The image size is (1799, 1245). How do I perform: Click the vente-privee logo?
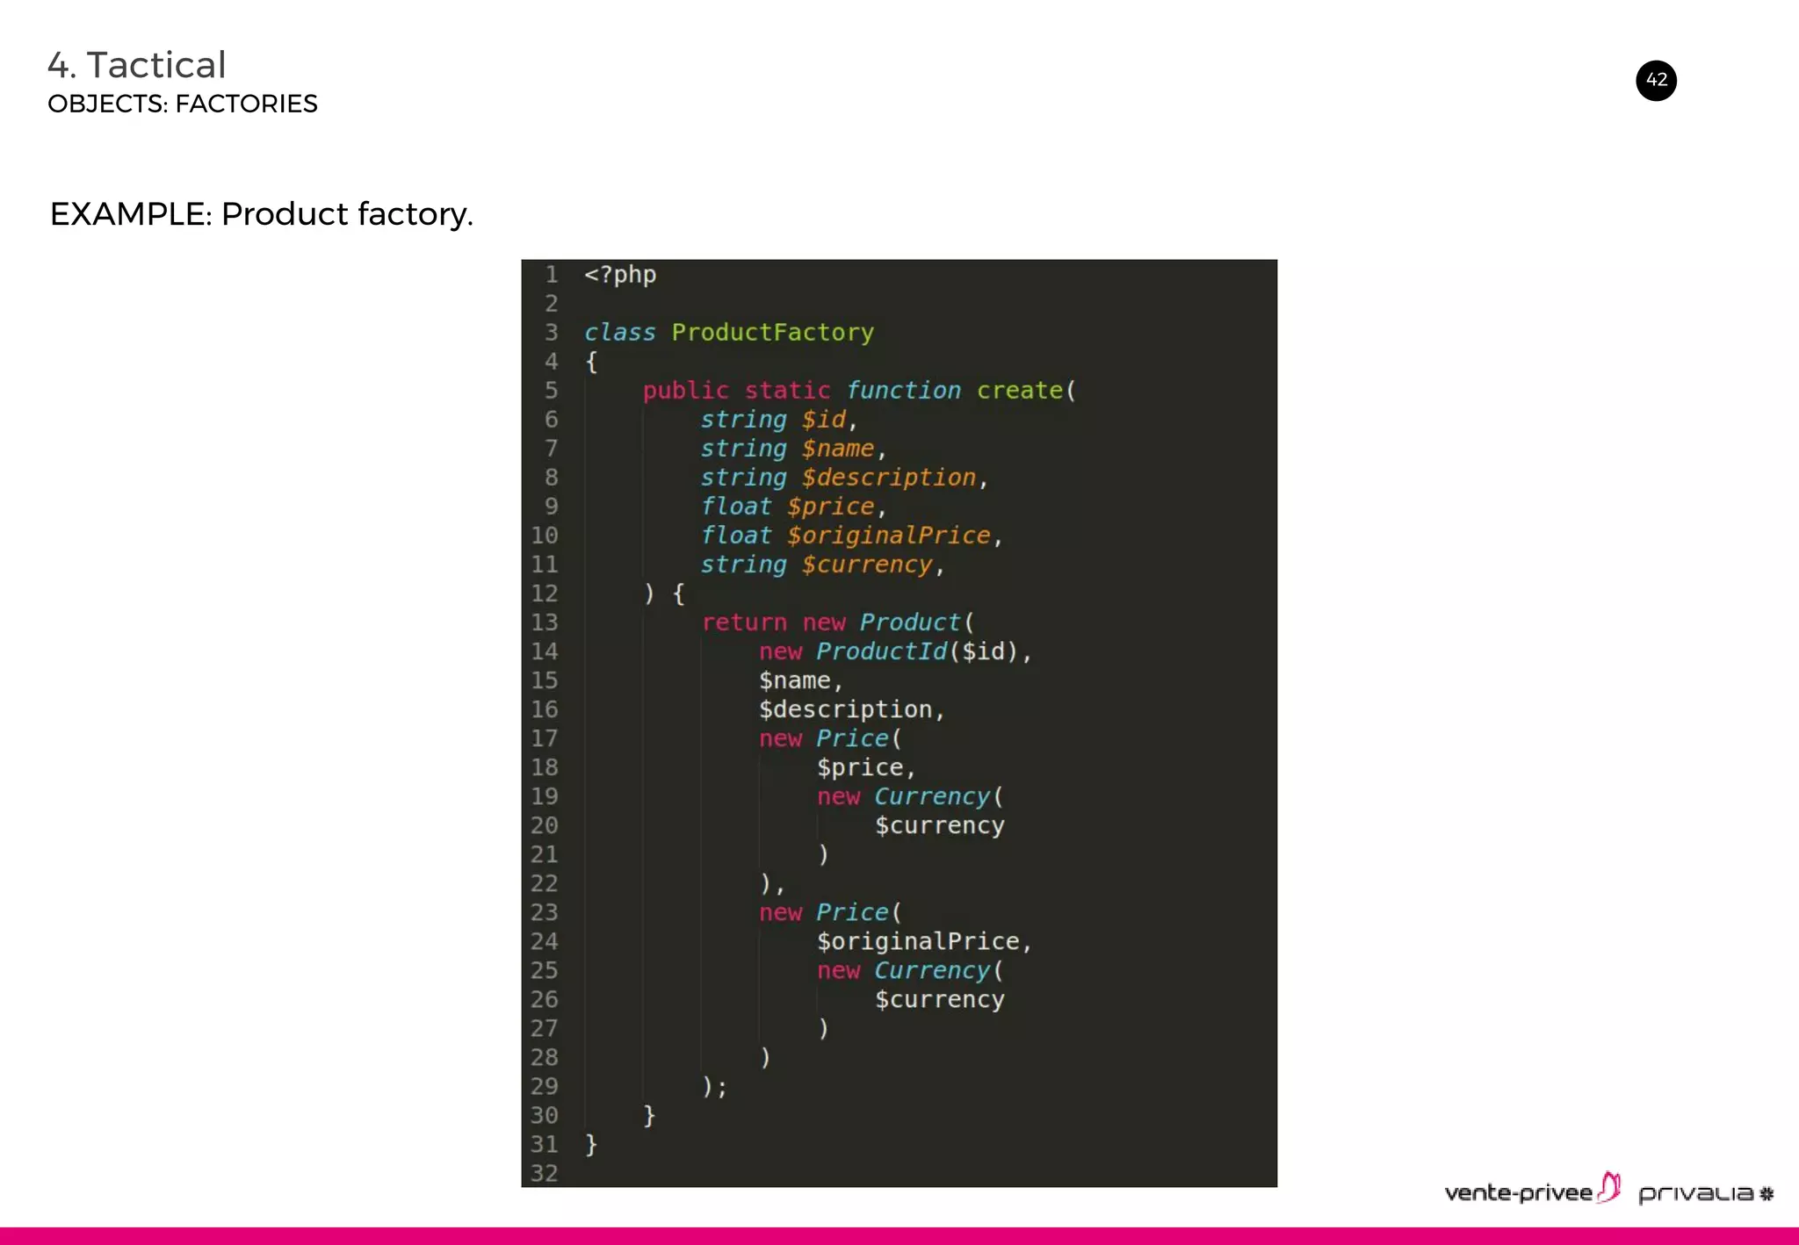1532,1189
